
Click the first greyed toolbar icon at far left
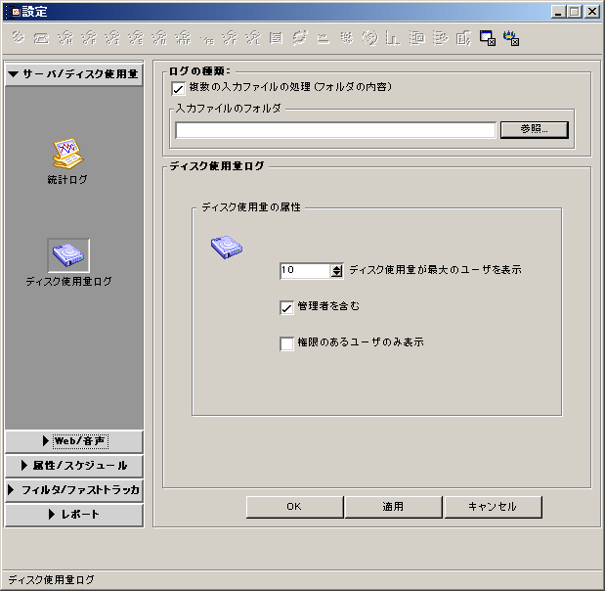tap(18, 39)
